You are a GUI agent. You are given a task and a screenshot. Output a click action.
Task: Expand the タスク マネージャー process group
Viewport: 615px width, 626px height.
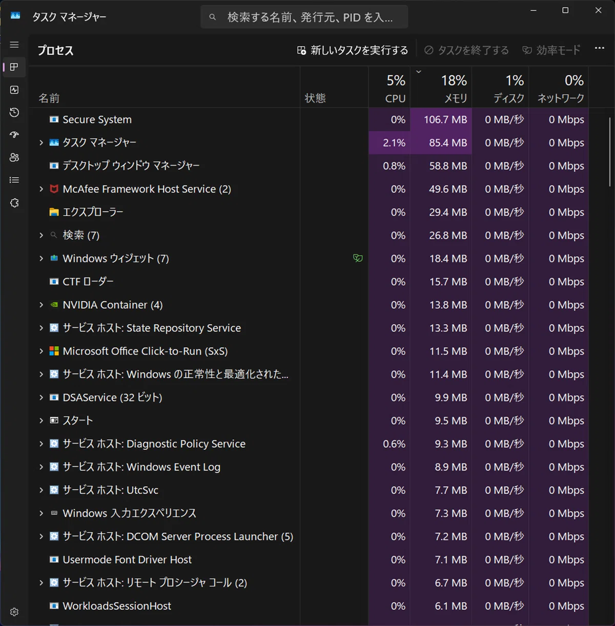pos(41,142)
